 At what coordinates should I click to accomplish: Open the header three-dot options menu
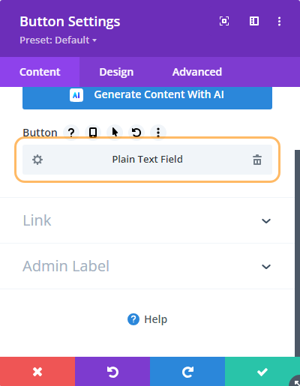279,21
